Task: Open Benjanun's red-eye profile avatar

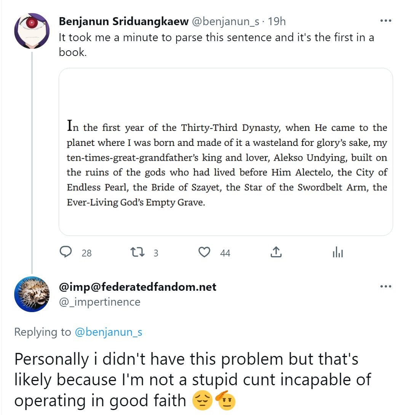Action: tap(32, 30)
